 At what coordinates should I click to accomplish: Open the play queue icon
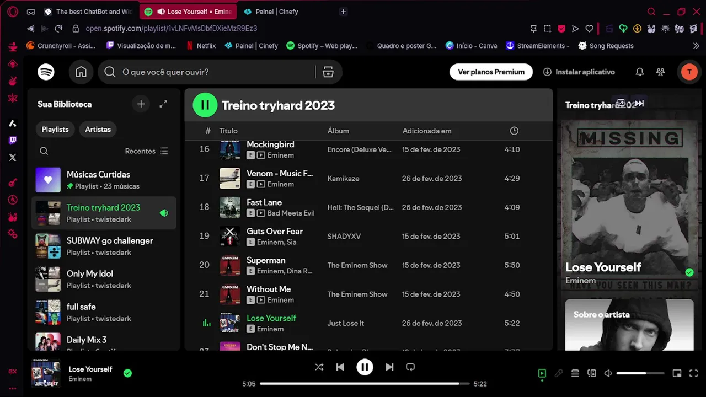(x=575, y=373)
